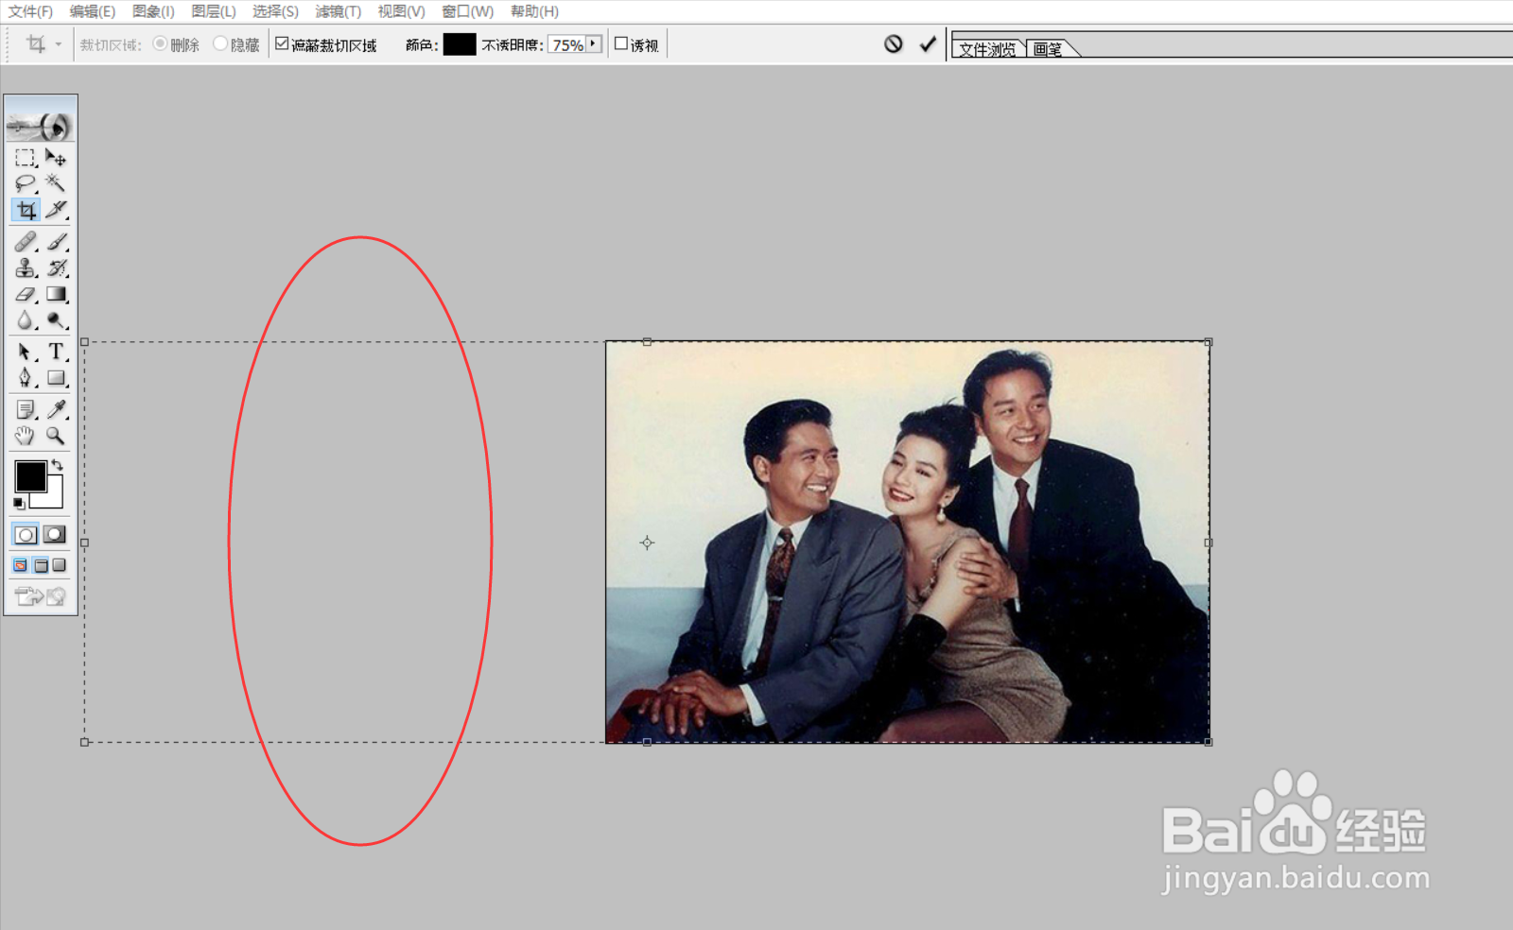
Task: Select the Path Selection tool
Action: [26, 352]
